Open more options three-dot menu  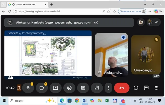(108, 88)
